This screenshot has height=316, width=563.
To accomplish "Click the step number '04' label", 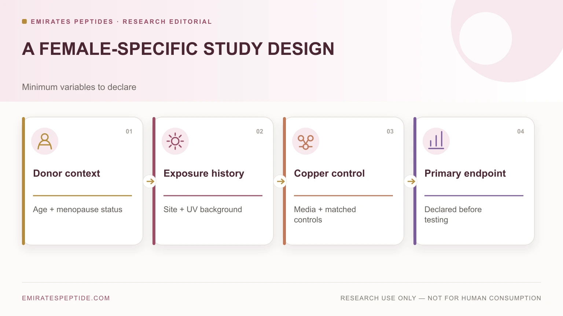I will [520, 131].
